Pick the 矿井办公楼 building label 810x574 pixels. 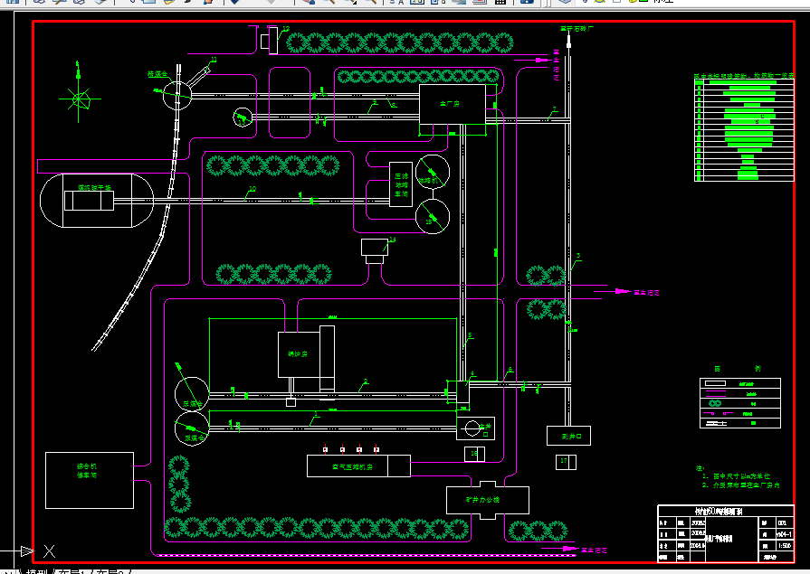(482, 500)
